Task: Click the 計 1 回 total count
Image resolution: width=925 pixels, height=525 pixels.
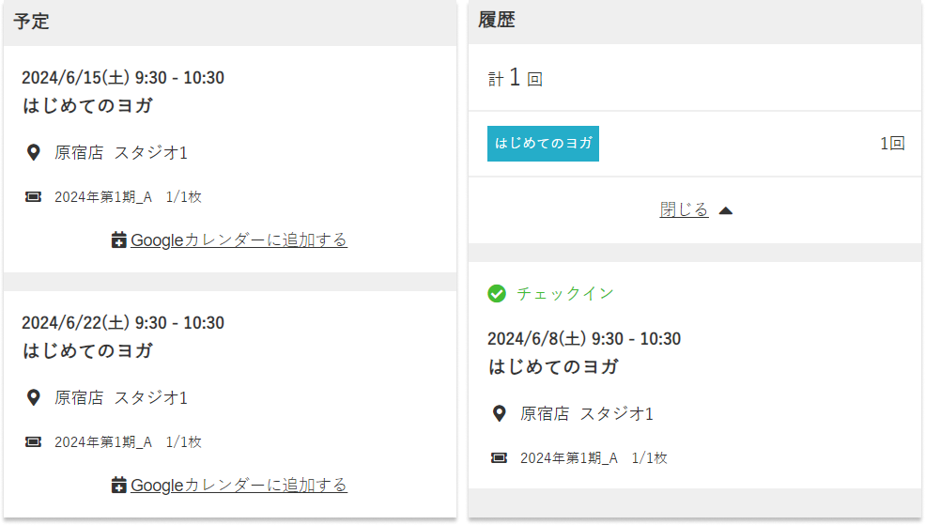Action: point(515,79)
